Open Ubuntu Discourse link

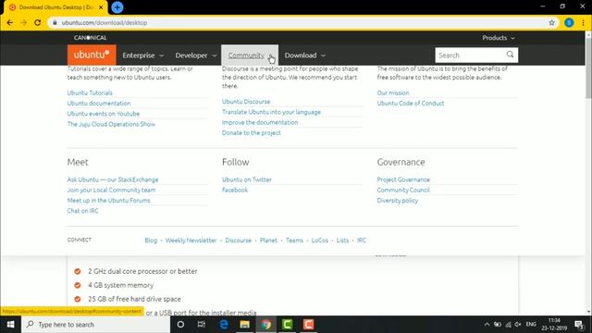point(246,102)
